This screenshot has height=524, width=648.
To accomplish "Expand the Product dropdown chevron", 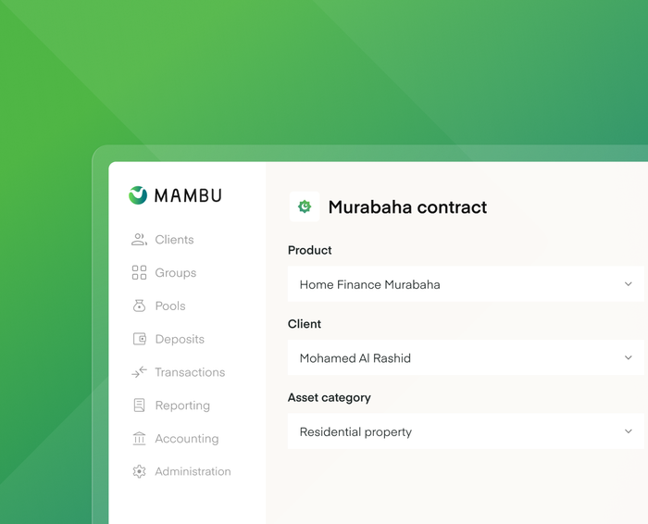I will pyautogui.click(x=629, y=284).
